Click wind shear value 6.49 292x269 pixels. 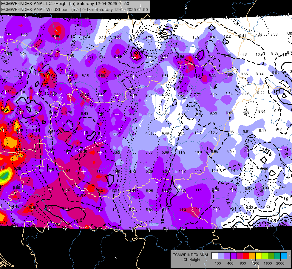coord(165,133)
